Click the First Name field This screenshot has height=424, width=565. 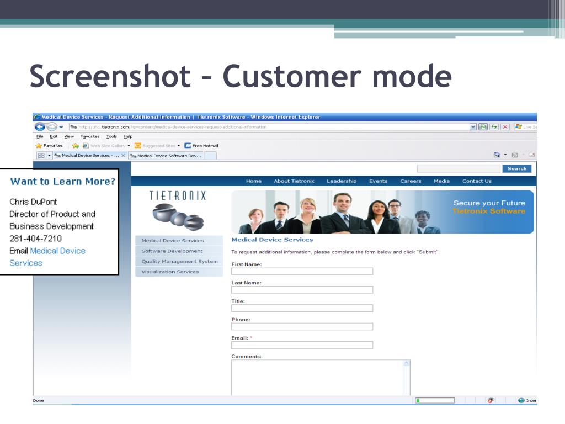pos(302,271)
